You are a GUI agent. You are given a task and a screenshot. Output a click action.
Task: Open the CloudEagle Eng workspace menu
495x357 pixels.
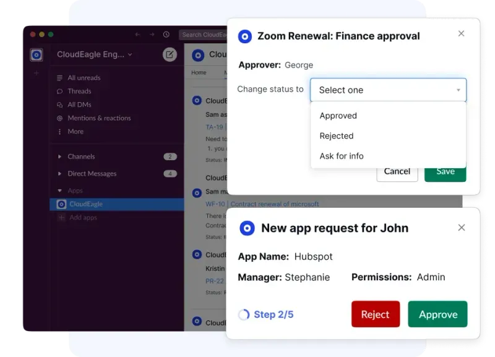[x=95, y=54]
